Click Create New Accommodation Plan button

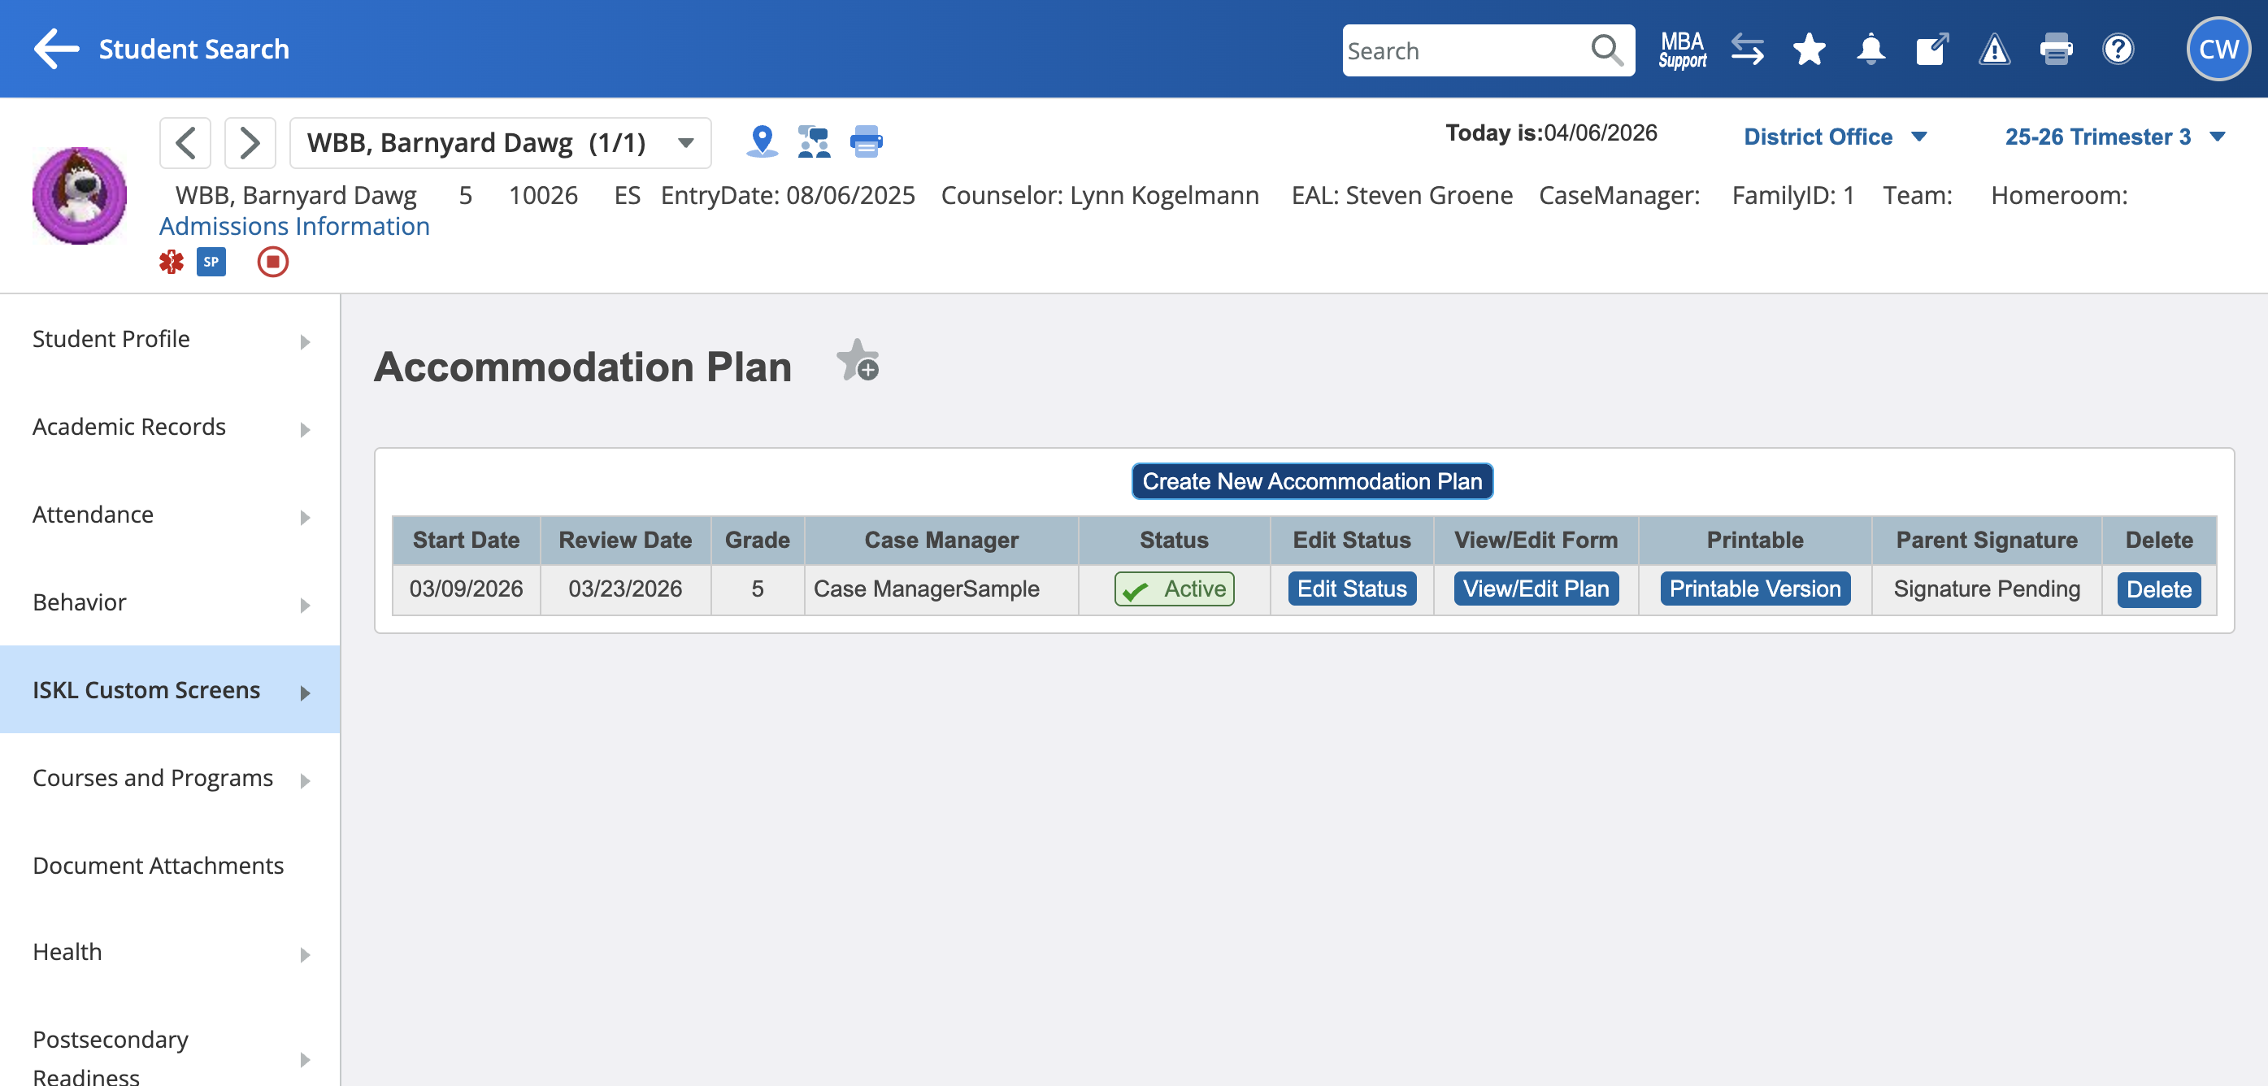pyautogui.click(x=1311, y=481)
